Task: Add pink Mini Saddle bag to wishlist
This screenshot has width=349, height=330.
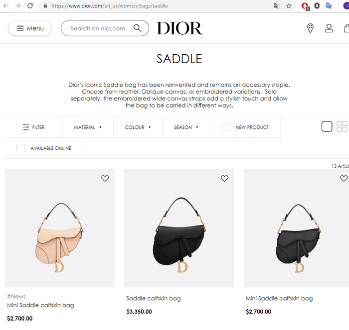Action: click(x=105, y=178)
